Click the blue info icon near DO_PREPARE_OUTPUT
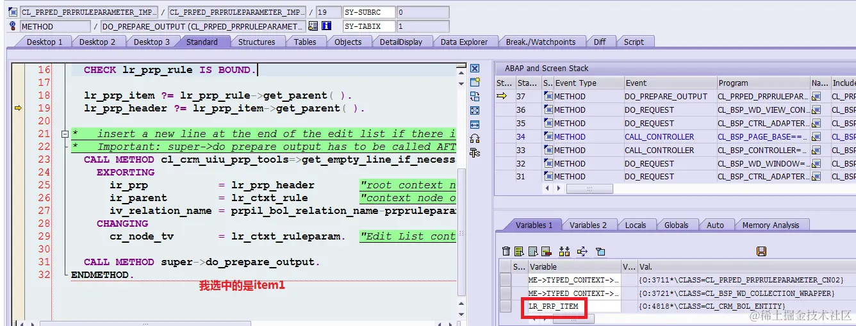Screen dimensions: 856x326 click(326, 26)
